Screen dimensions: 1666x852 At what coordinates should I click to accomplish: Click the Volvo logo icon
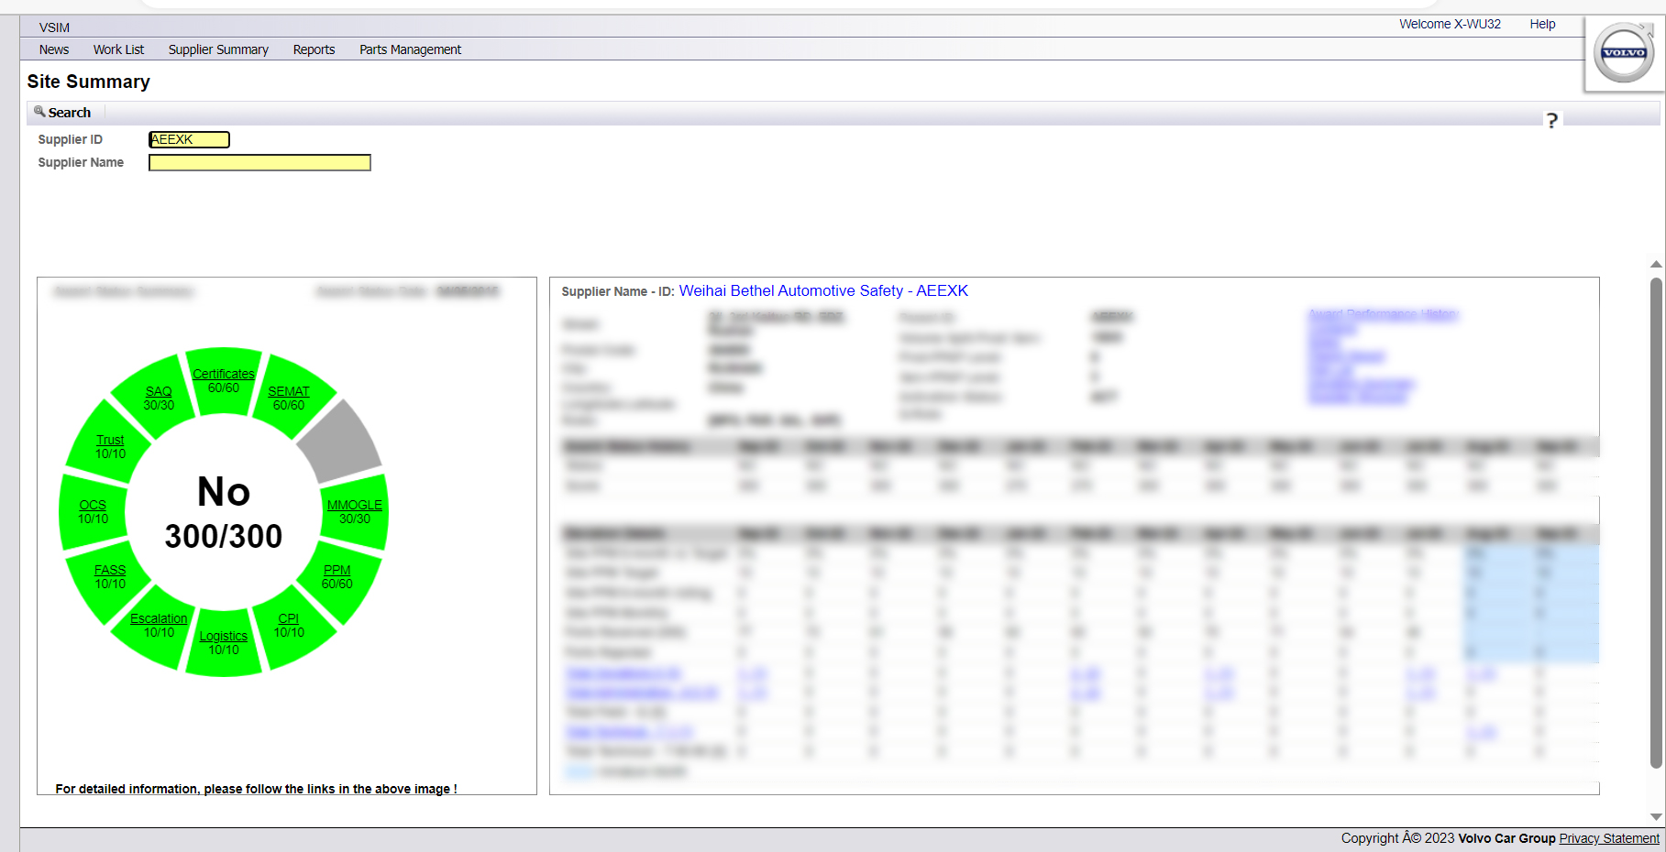coord(1623,53)
